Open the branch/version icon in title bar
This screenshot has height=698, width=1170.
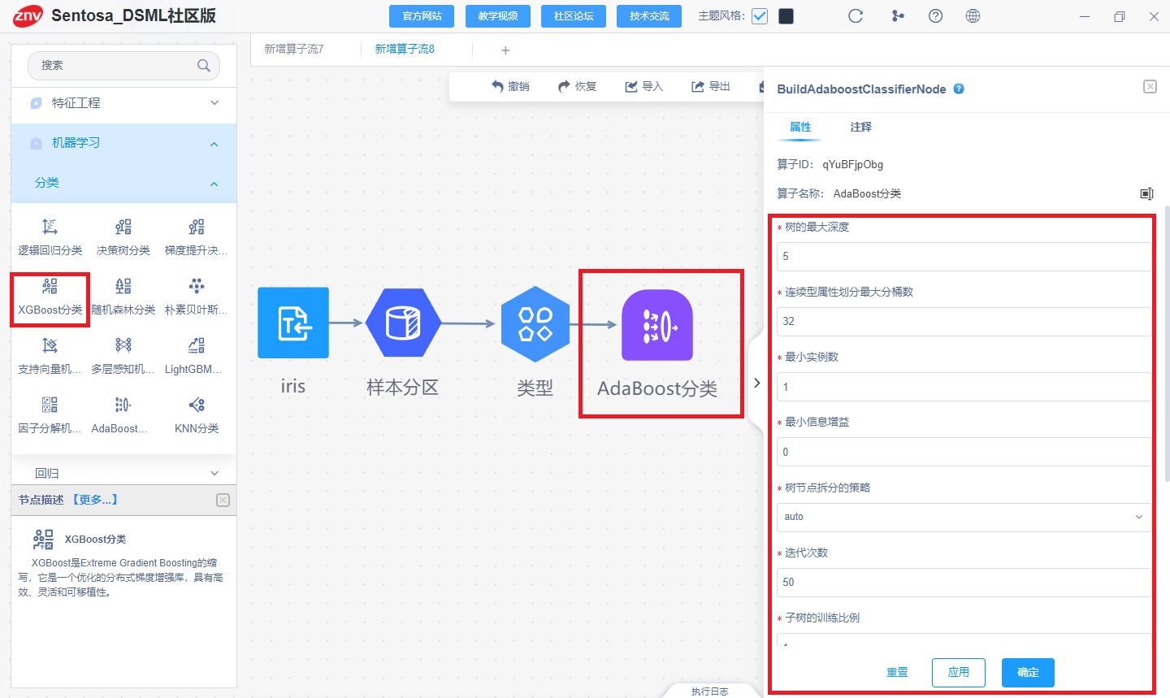tap(898, 16)
